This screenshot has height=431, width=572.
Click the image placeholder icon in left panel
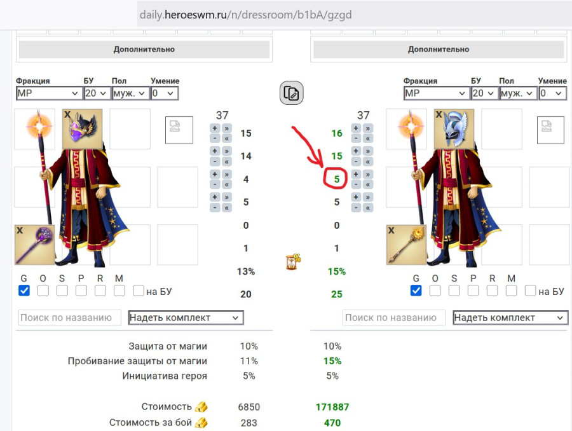click(175, 127)
